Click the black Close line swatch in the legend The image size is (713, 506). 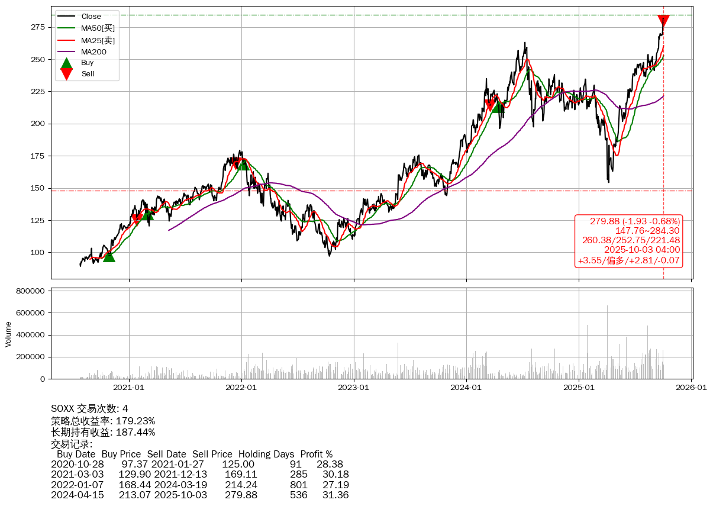tap(67, 17)
